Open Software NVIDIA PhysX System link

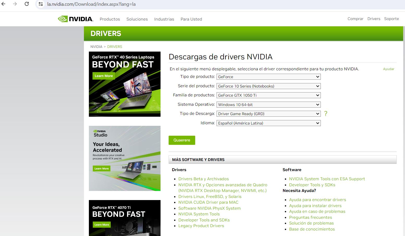tap(210, 208)
